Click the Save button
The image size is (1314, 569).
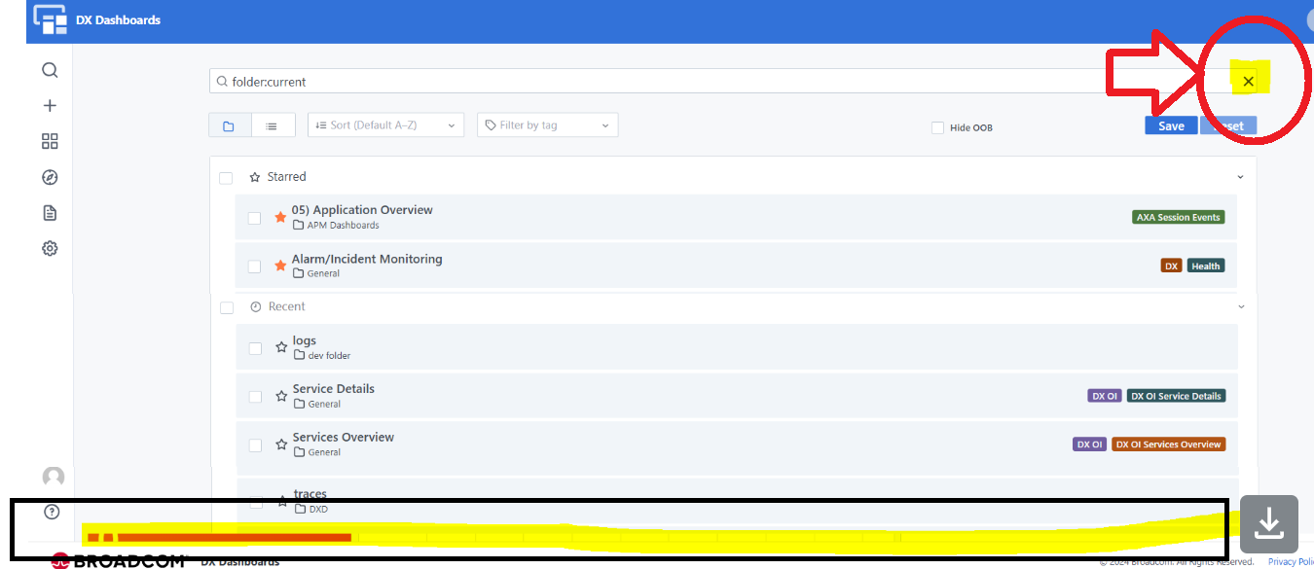point(1172,125)
